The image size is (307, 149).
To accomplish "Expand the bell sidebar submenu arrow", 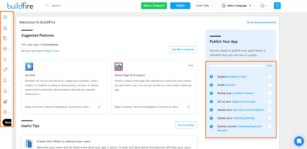I will 10,80.
